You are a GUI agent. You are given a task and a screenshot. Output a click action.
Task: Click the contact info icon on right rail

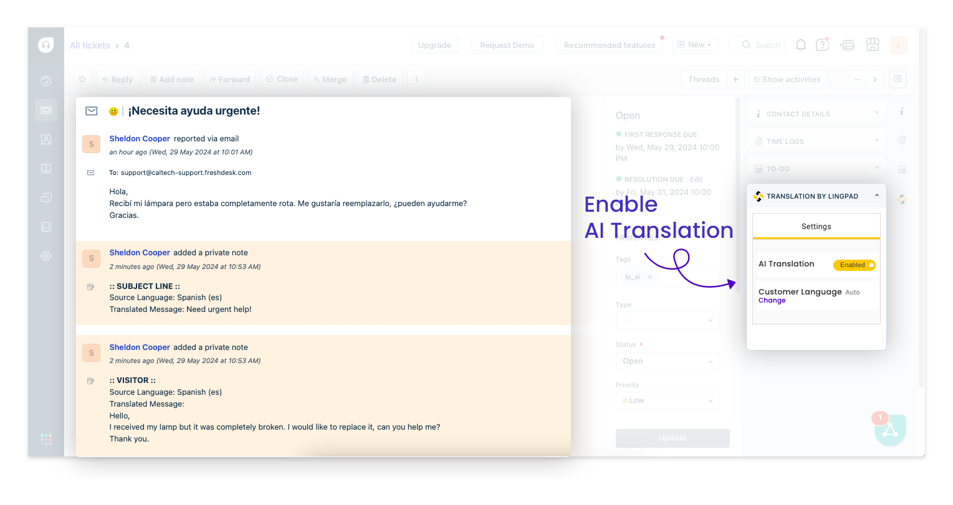(x=902, y=111)
